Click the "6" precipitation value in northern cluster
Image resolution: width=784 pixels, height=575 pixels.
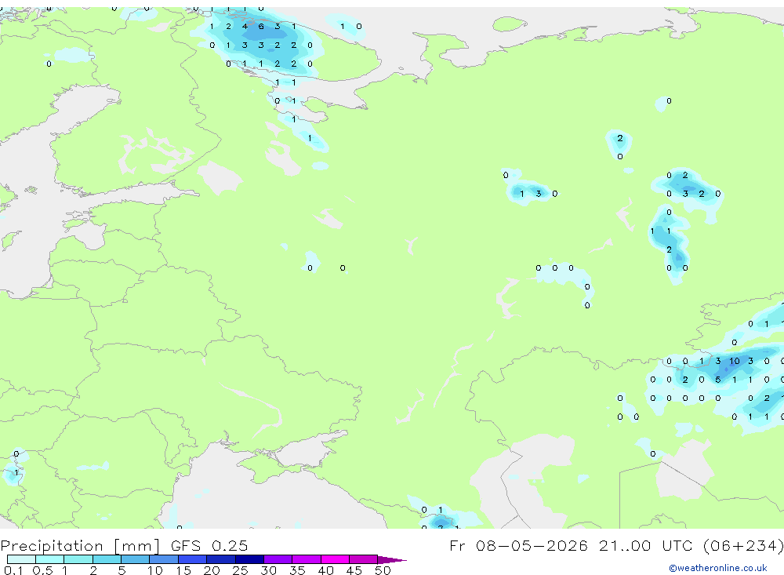coord(261,27)
